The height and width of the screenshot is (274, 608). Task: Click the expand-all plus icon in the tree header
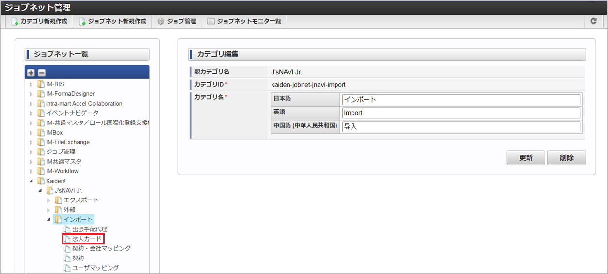[31, 73]
